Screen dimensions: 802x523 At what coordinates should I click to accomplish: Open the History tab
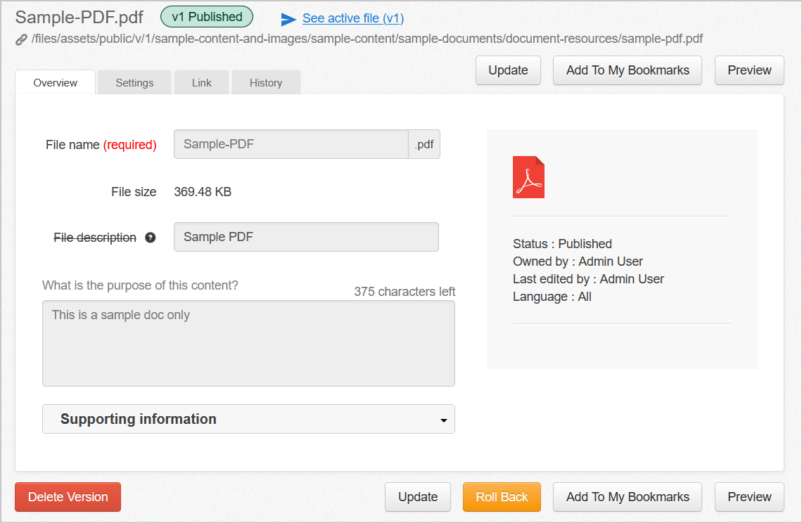pos(265,82)
